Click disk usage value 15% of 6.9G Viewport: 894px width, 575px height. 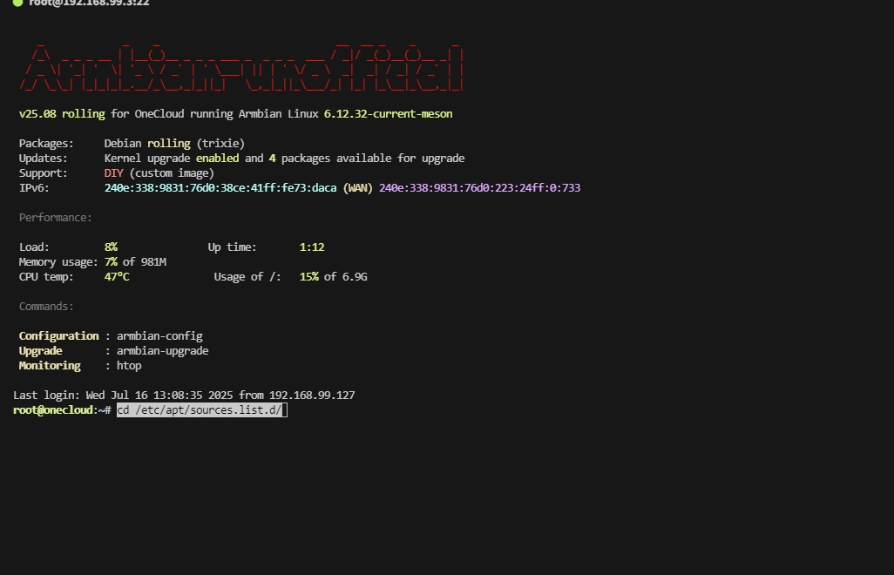(333, 276)
